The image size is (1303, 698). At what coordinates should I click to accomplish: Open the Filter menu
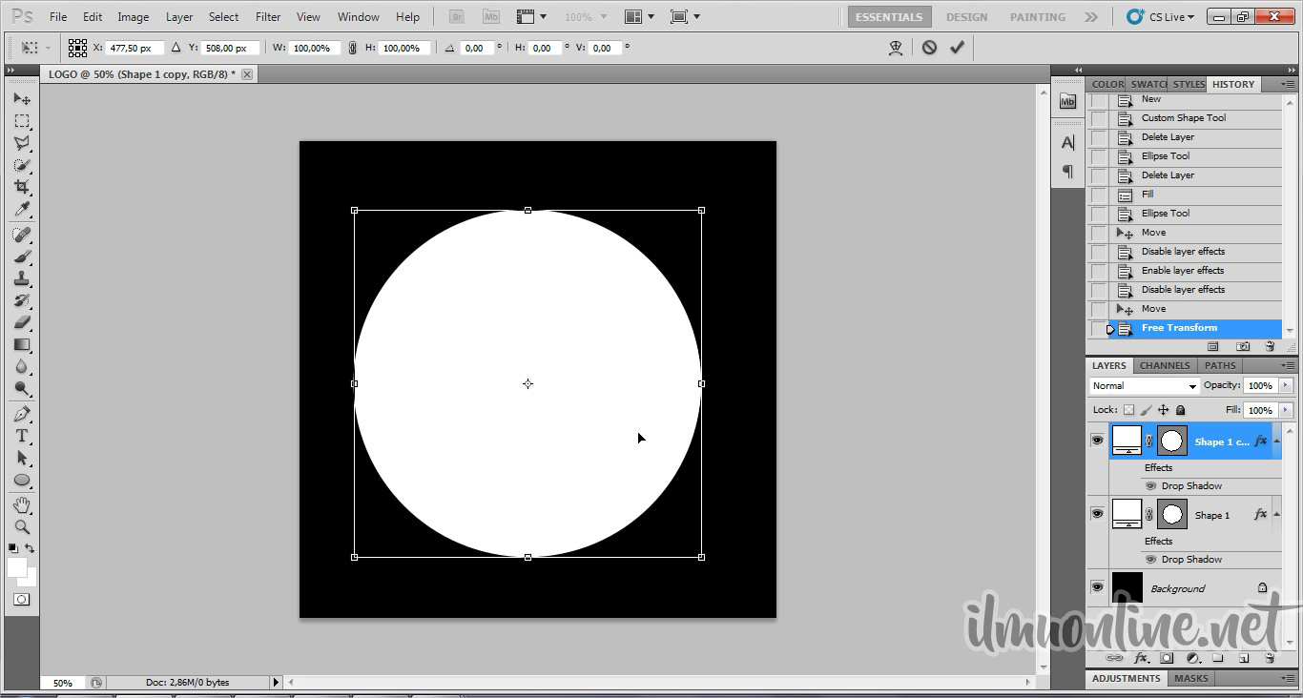(268, 17)
